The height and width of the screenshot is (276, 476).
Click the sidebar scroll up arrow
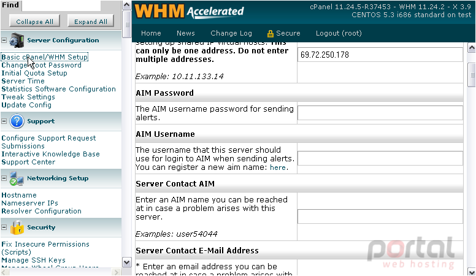[x=126, y=5]
